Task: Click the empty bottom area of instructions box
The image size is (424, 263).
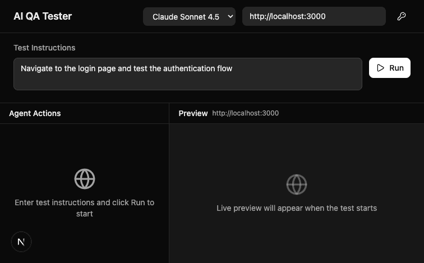Action: click(x=187, y=83)
